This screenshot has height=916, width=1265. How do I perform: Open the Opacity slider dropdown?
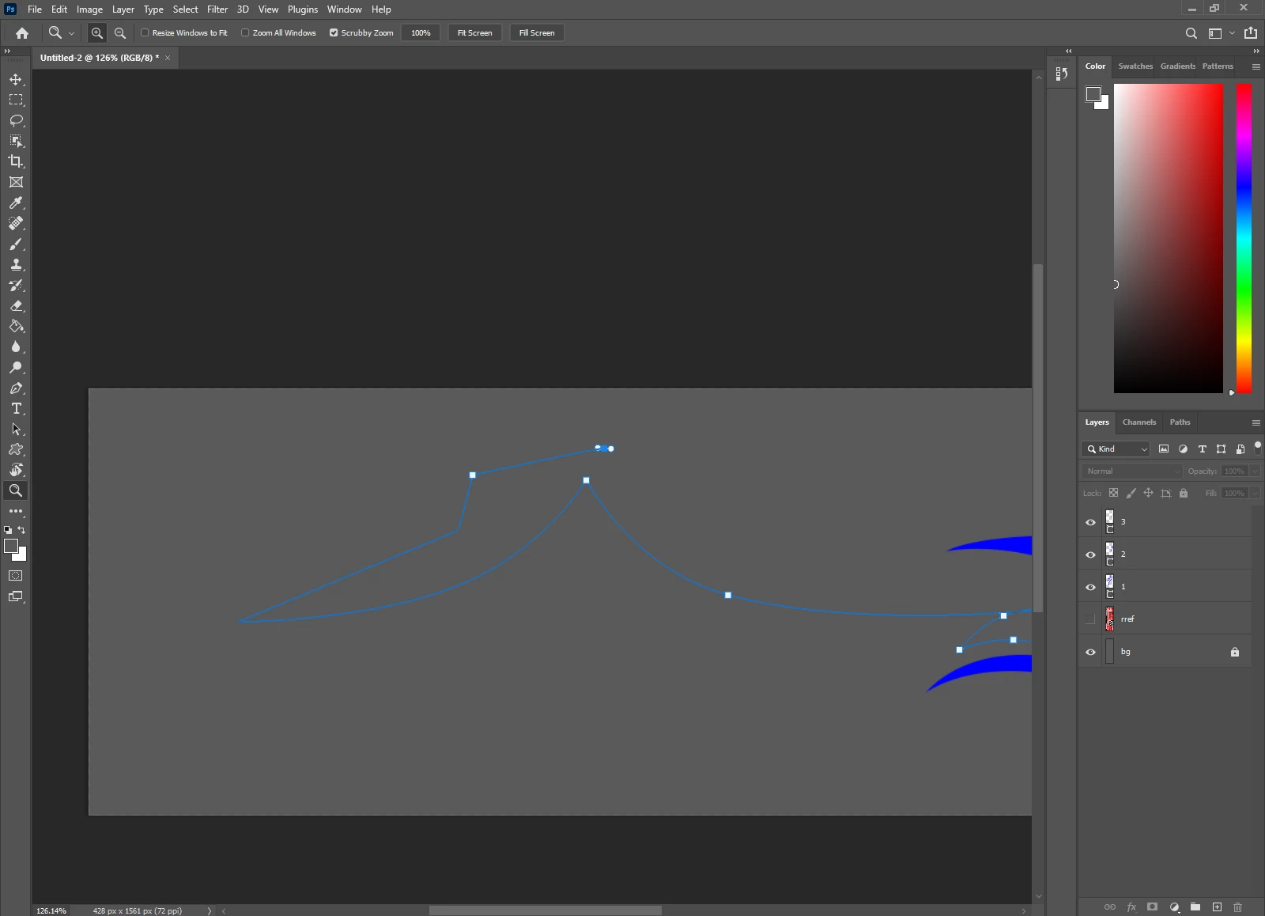tap(1255, 471)
